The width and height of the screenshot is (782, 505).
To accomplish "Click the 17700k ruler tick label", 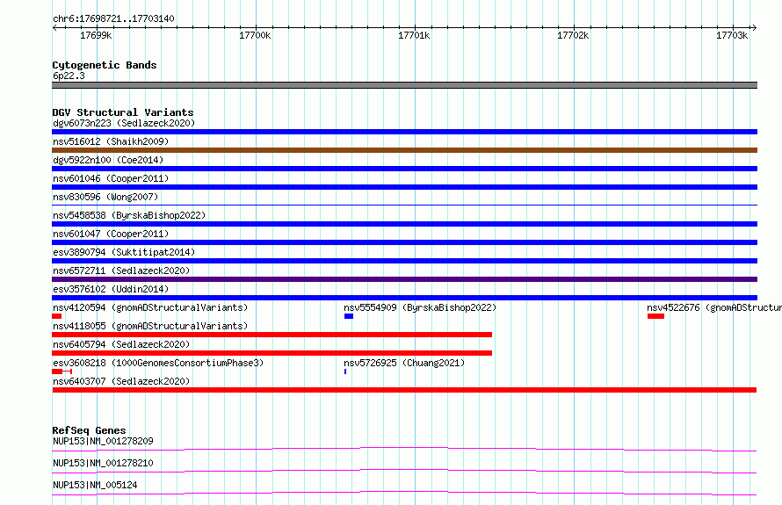I will coord(255,35).
